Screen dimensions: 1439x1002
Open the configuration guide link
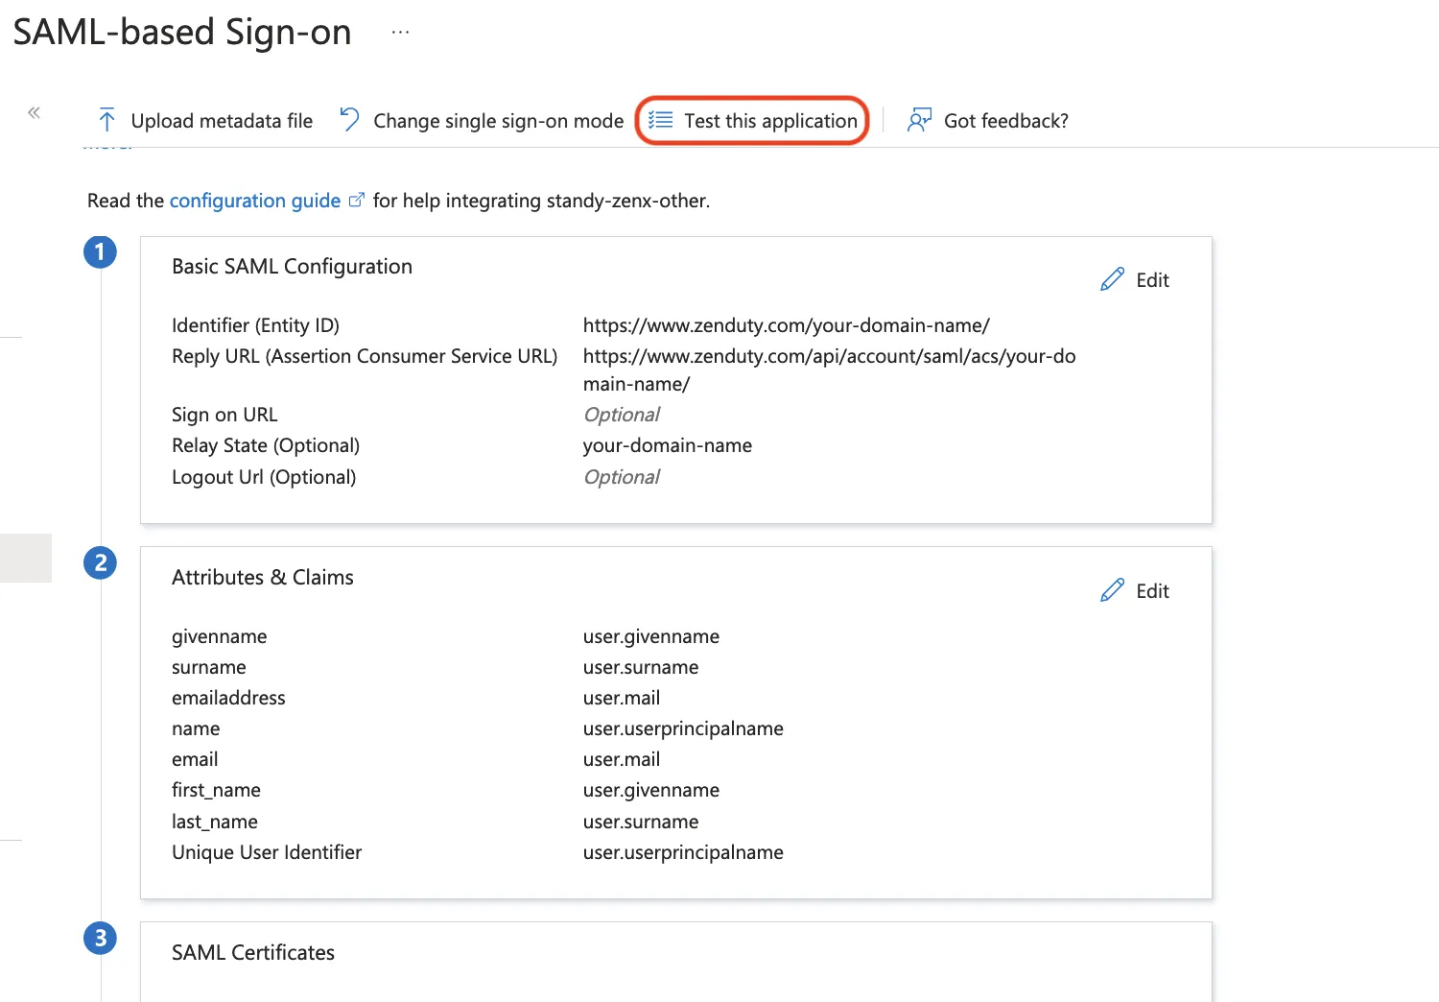254,201
